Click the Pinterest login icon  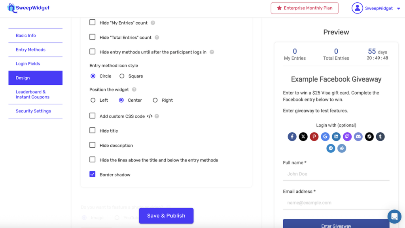[x=314, y=137]
